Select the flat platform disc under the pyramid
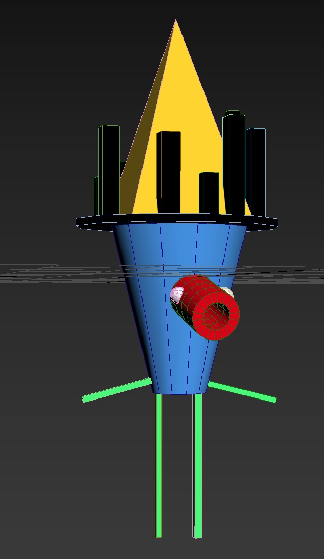 pyautogui.click(x=177, y=223)
